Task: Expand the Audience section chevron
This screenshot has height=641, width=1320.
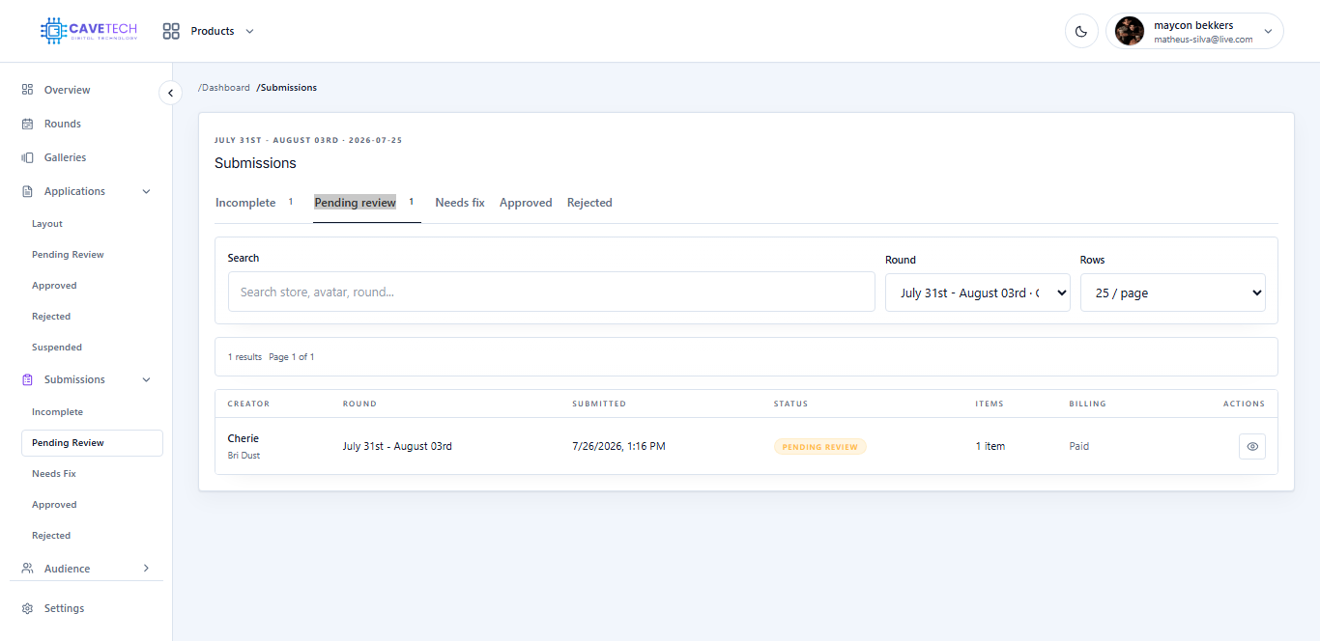Action: (x=147, y=569)
